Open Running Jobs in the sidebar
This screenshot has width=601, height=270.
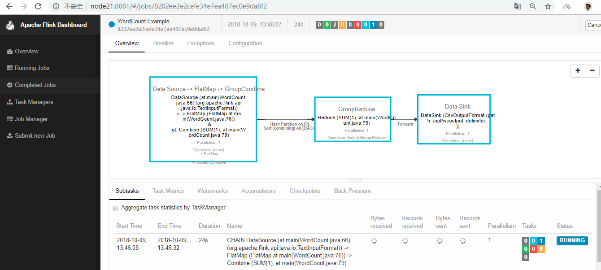coord(32,68)
